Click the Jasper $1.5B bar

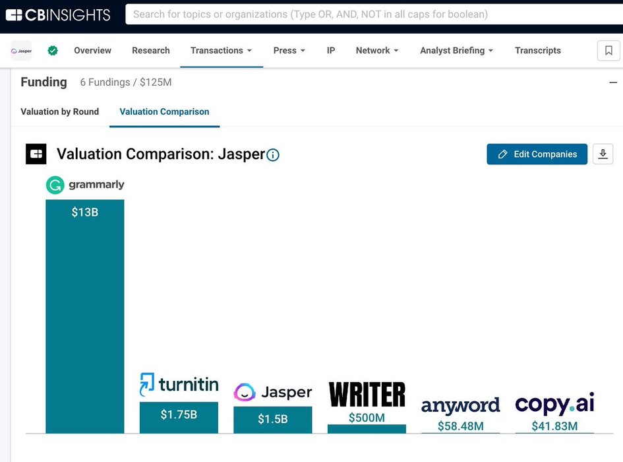coord(272,420)
